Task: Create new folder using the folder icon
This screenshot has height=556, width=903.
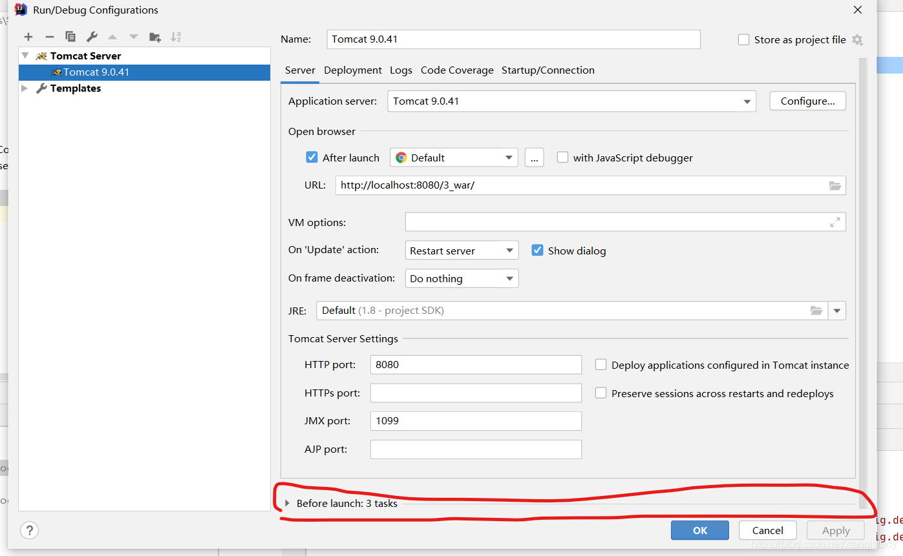Action: pyautogui.click(x=155, y=37)
